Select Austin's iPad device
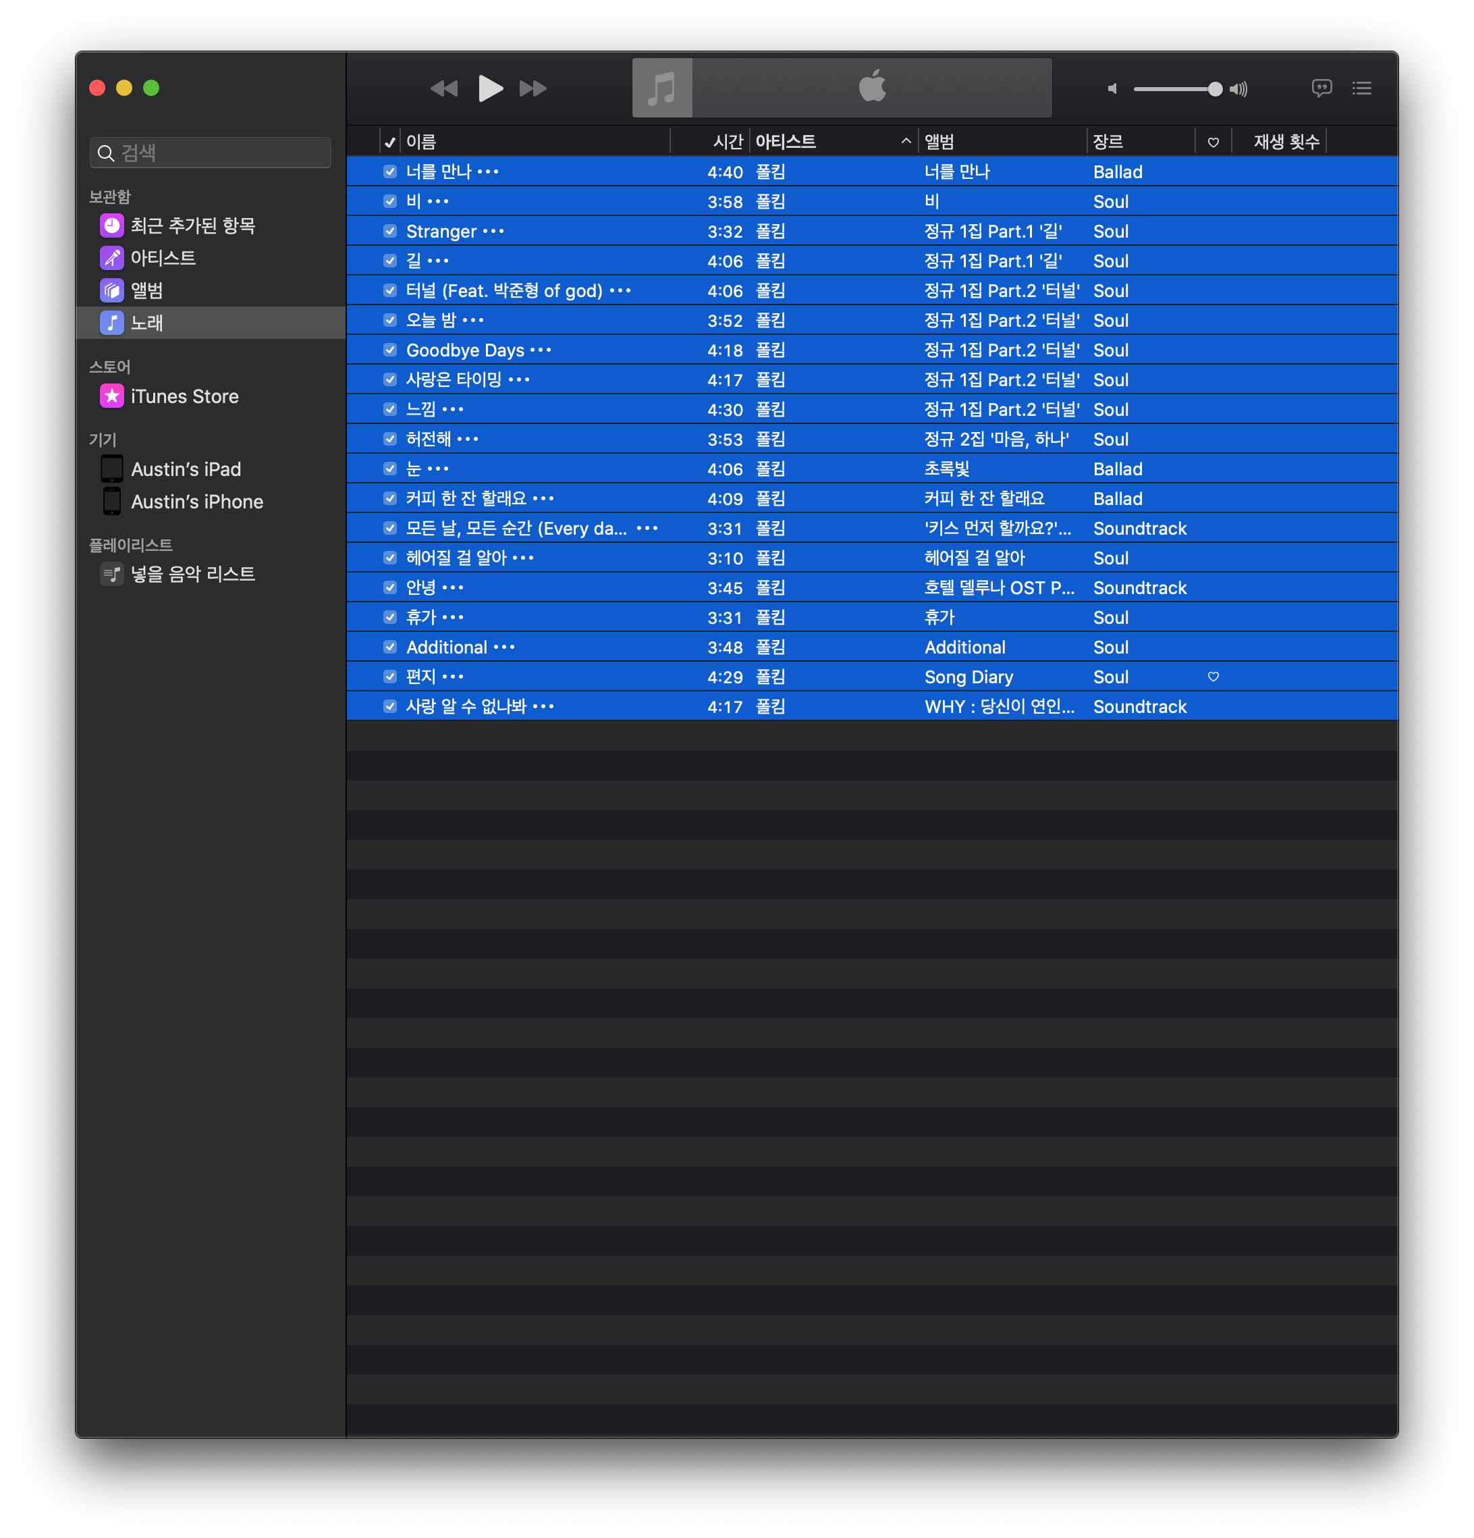 pos(186,469)
